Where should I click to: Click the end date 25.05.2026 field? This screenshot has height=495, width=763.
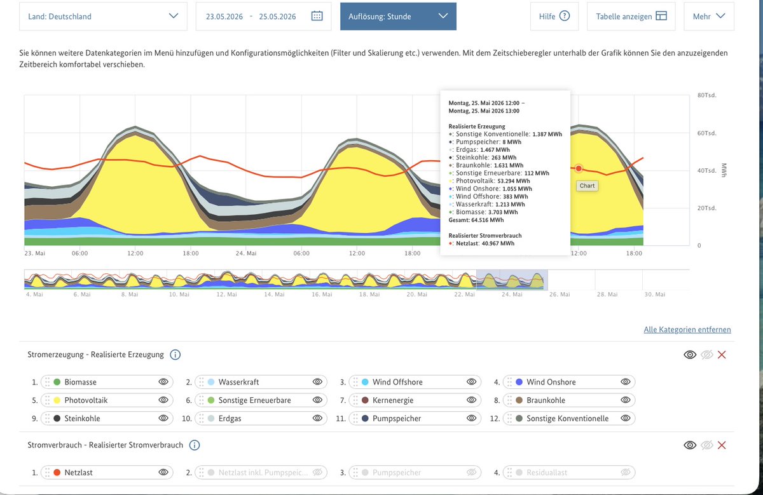click(x=277, y=17)
